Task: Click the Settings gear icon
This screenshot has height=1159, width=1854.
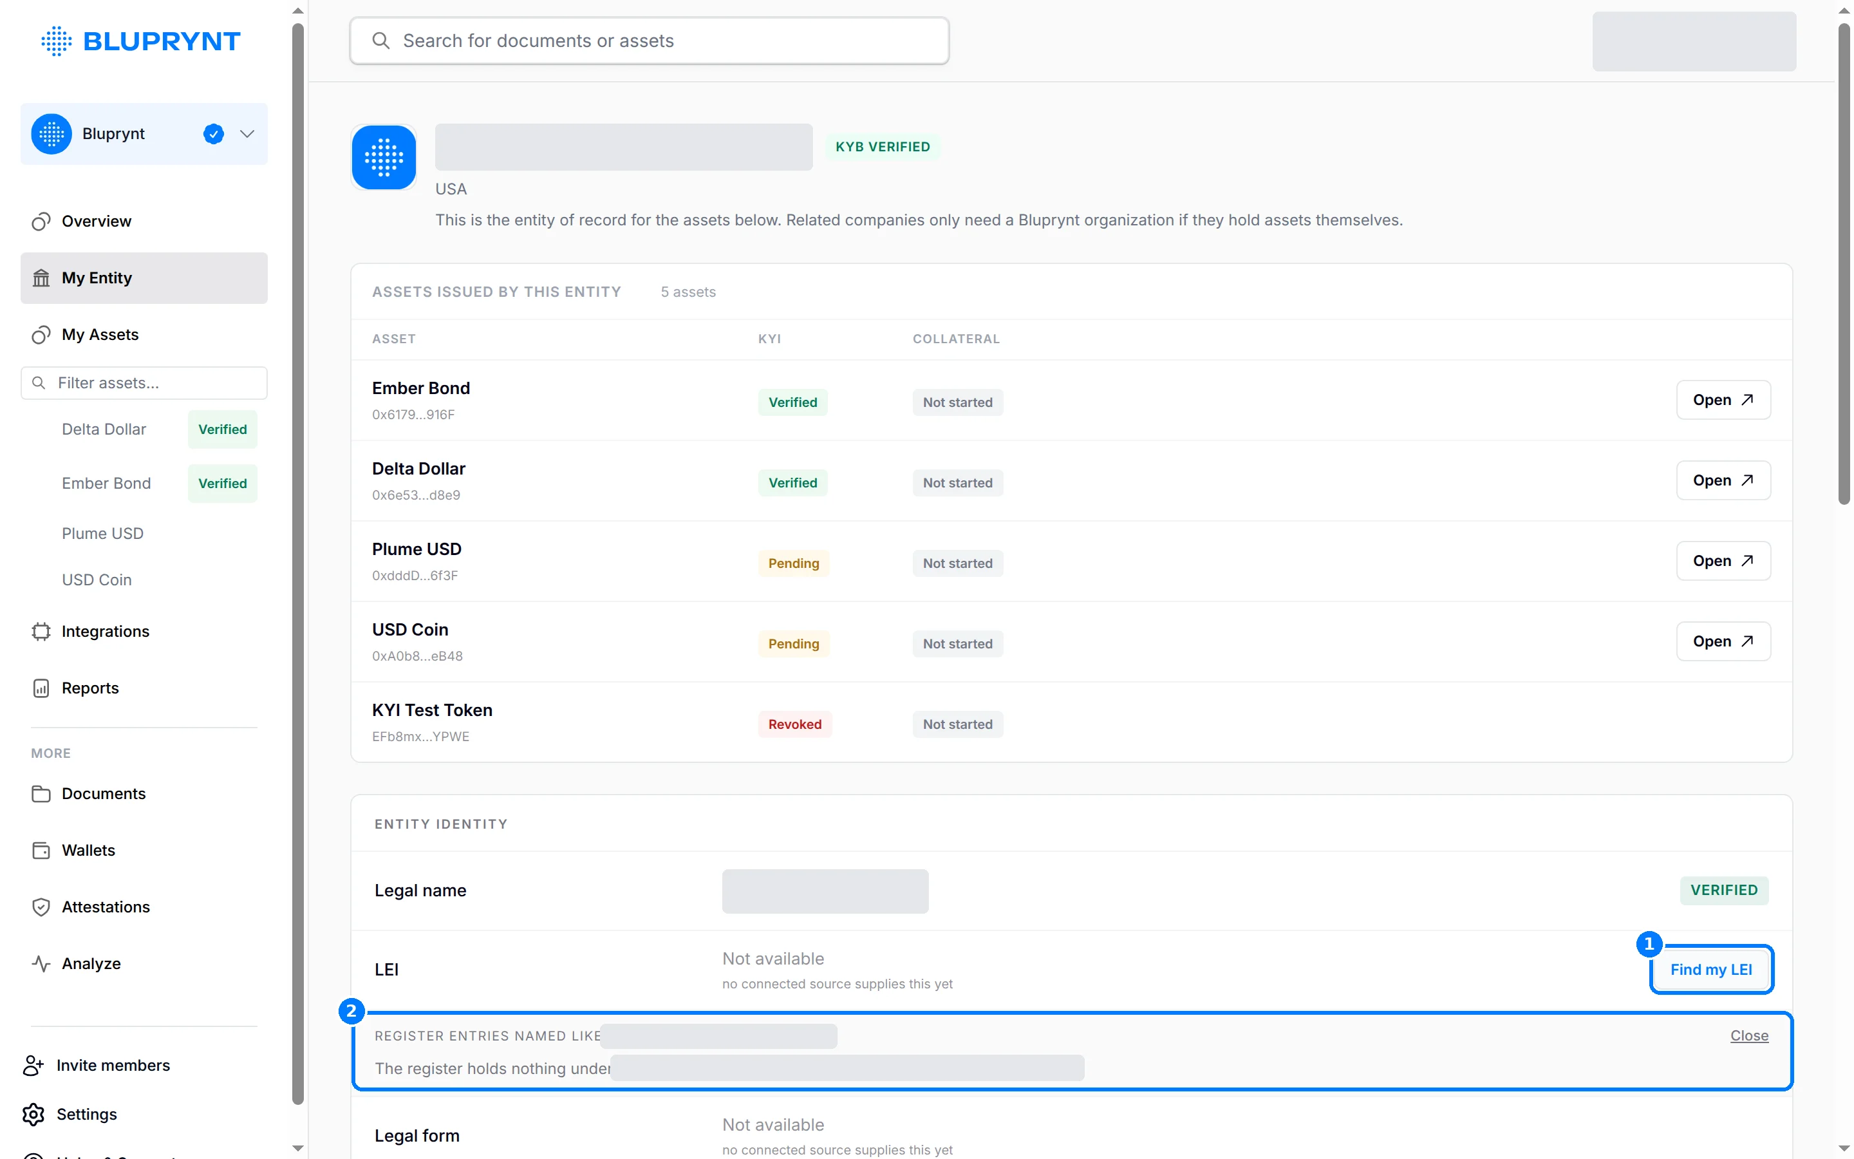Action: click(33, 1115)
